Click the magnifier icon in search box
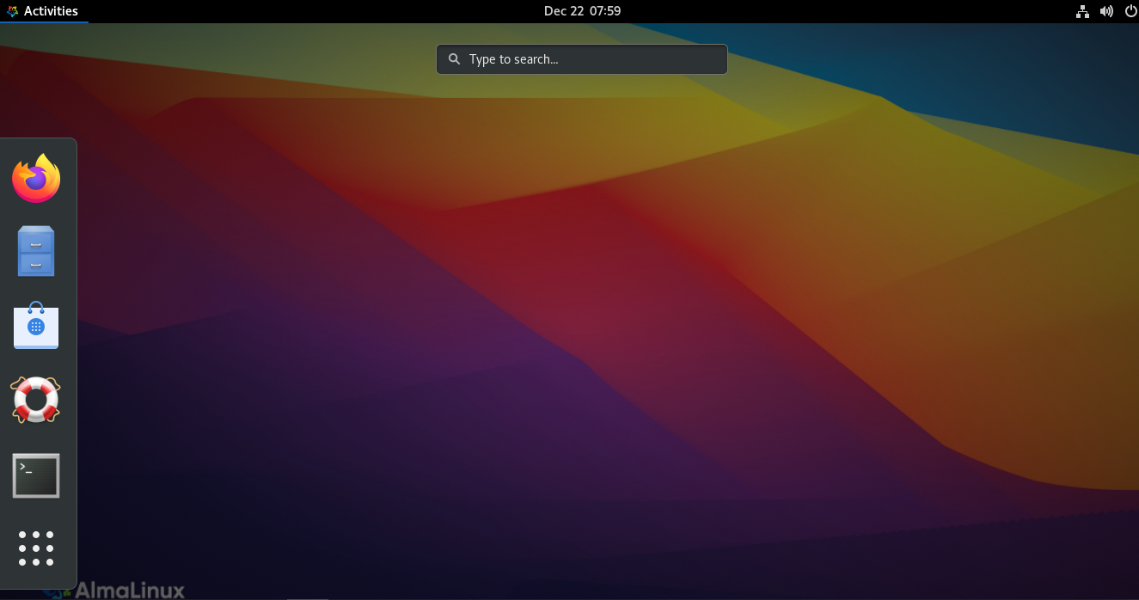Screen dimensions: 1139x600 [454, 59]
